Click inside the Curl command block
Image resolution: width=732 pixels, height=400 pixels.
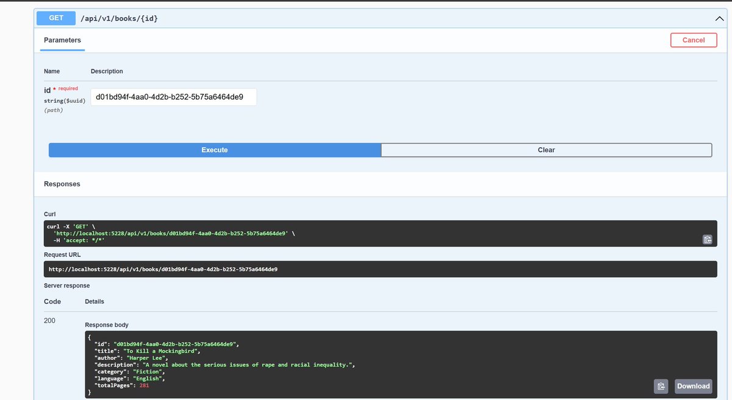[380, 233]
